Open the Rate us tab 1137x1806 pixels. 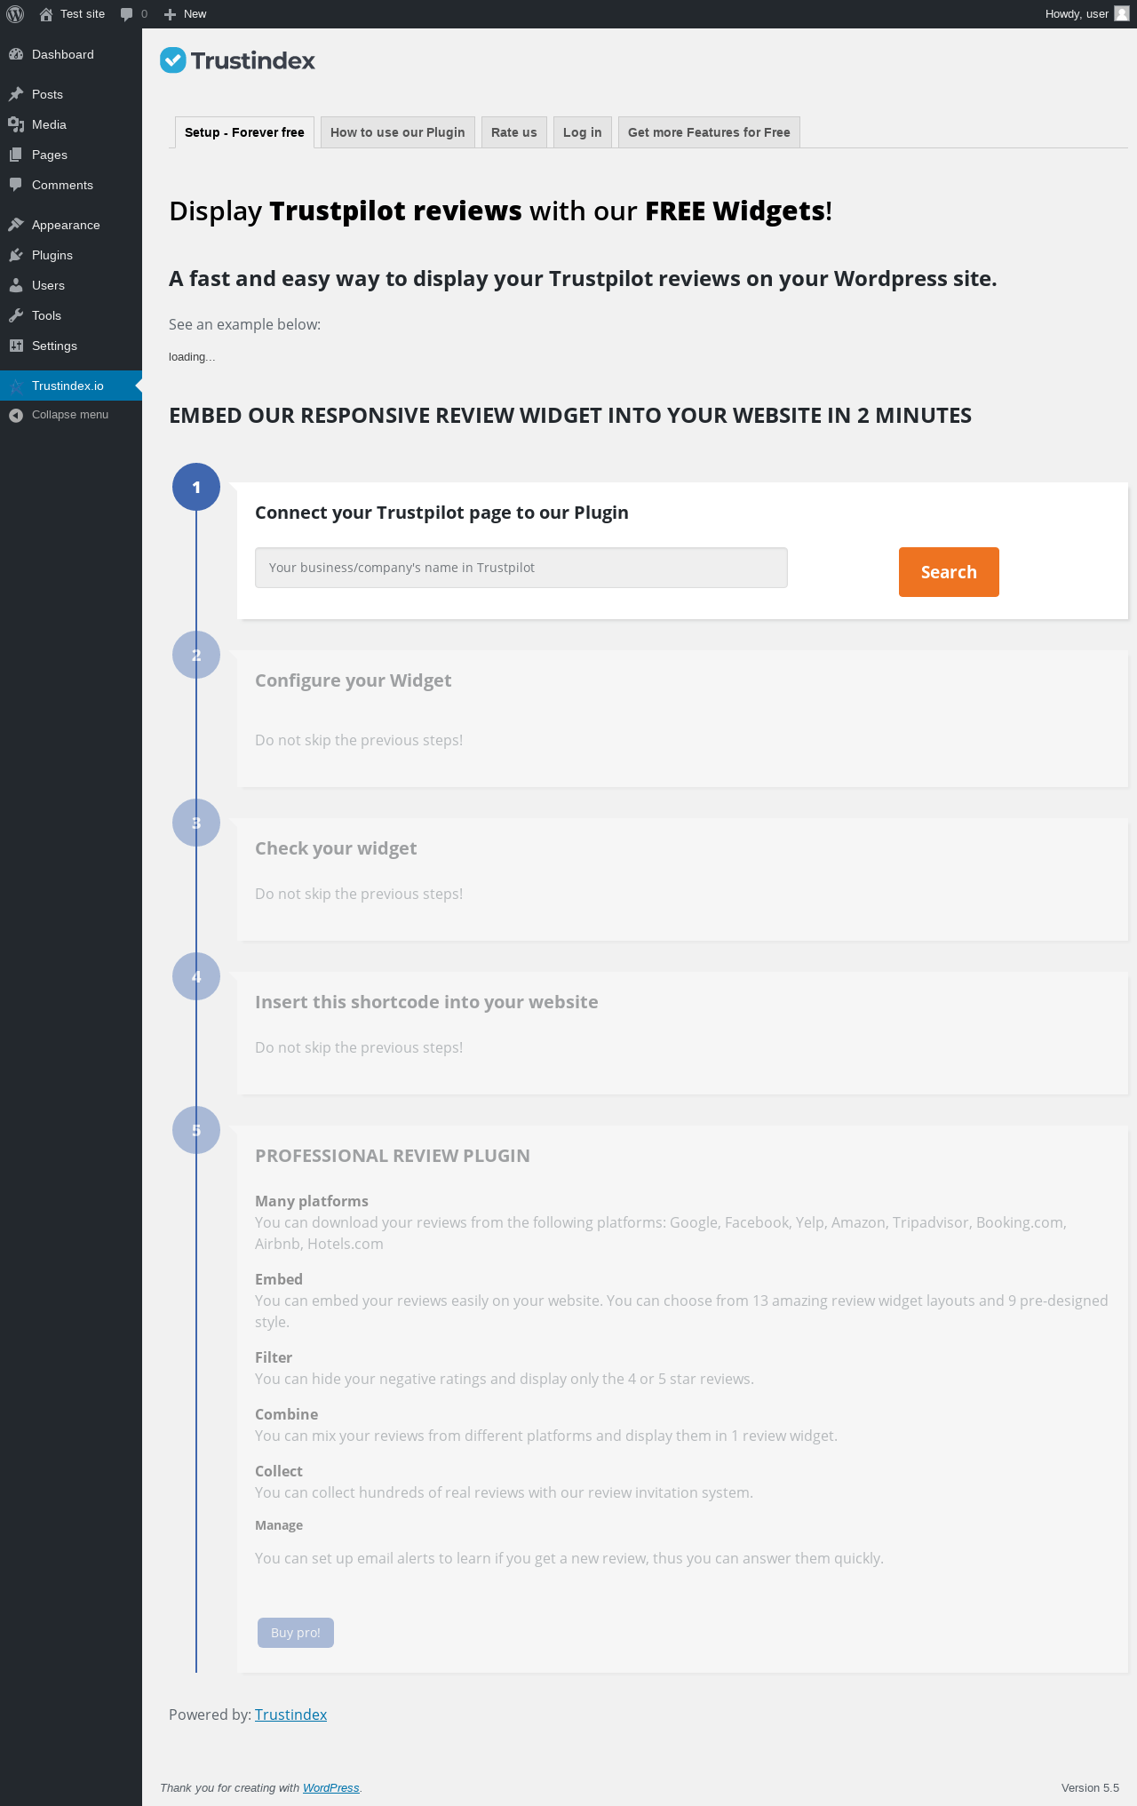coord(514,132)
